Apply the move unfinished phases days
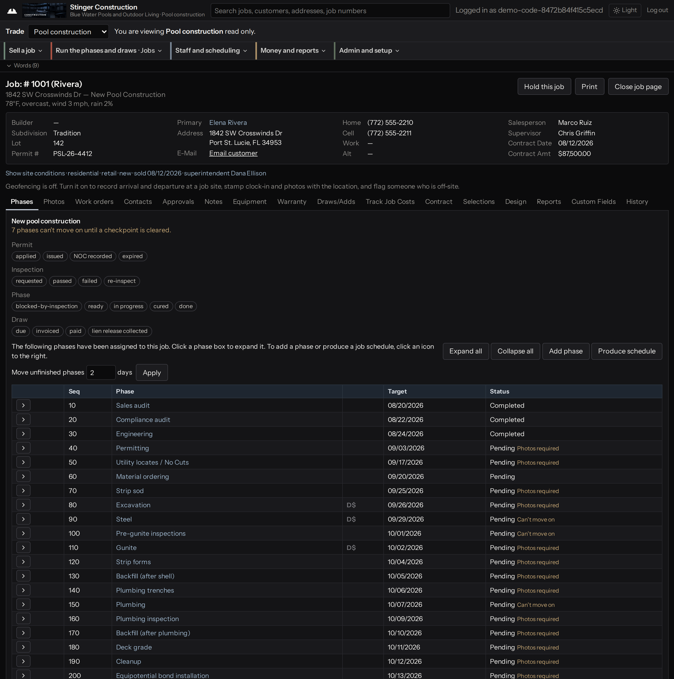Viewport: 674px width, 679px height. pos(152,372)
